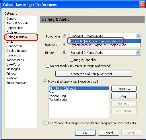Select the Silent ringtone

pos(79,92)
